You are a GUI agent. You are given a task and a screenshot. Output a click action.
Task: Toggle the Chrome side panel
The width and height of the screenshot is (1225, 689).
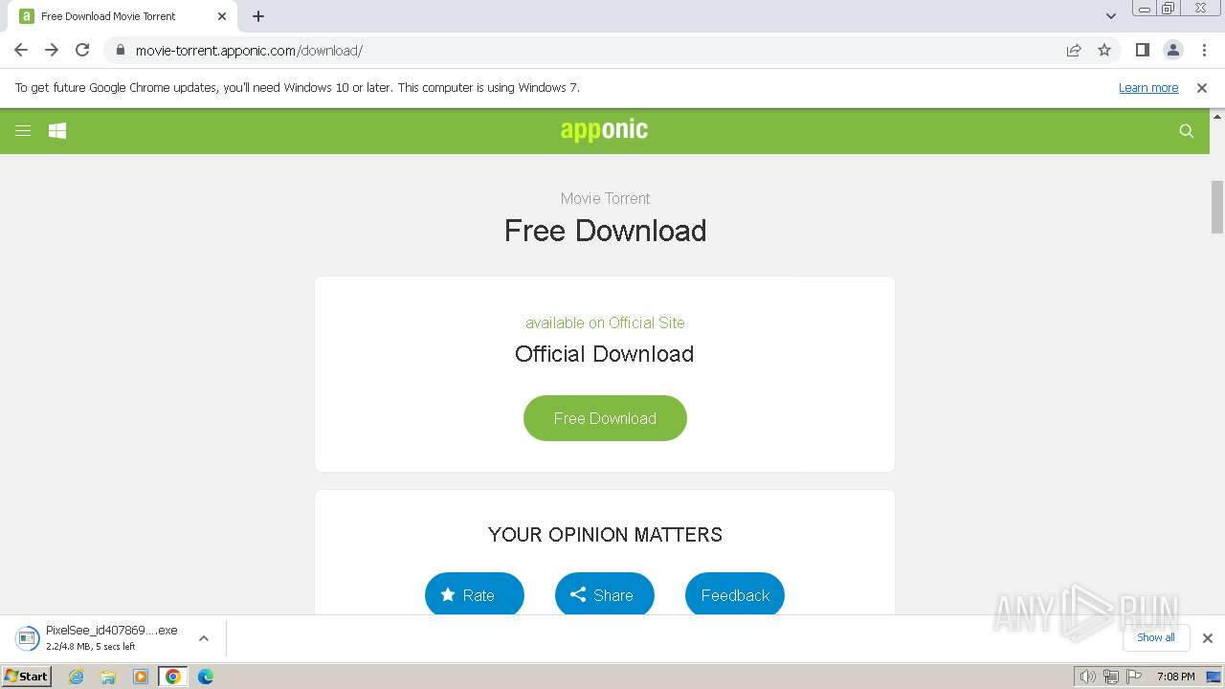(x=1142, y=50)
